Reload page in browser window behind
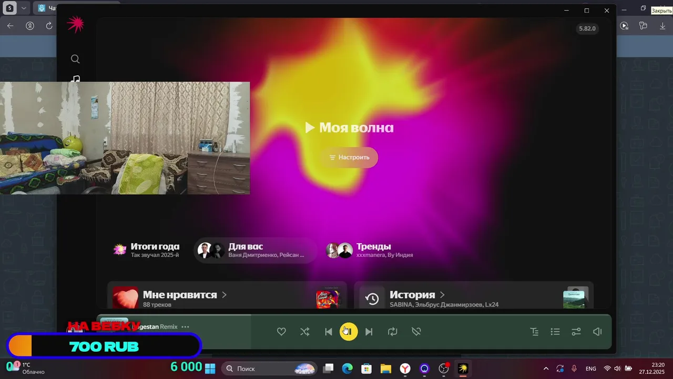The height and width of the screenshot is (379, 673). point(49,26)
